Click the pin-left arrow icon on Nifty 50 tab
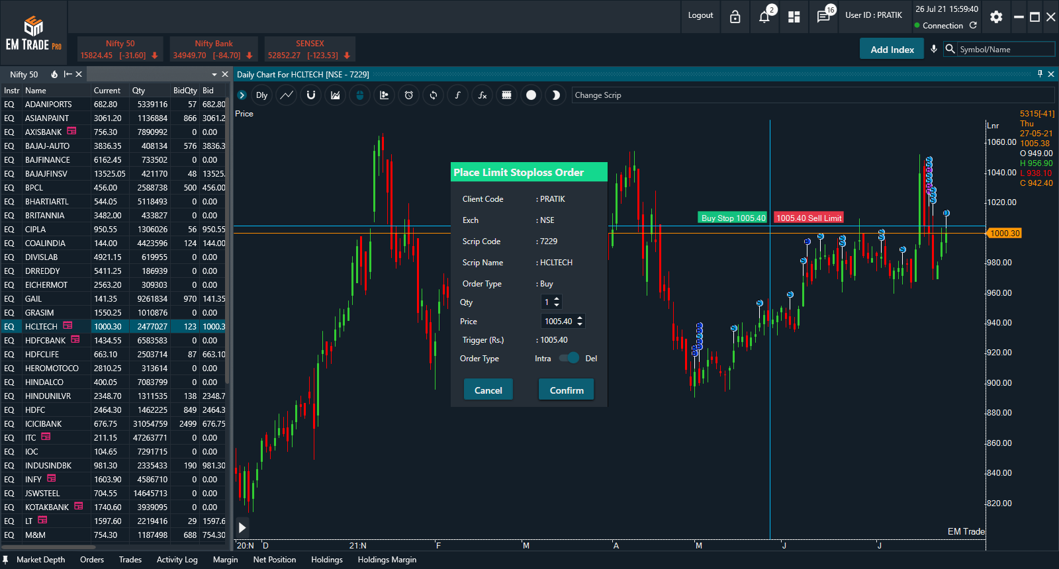The image size is (1059, 569). pyautogui.click(x=68, y=74)
